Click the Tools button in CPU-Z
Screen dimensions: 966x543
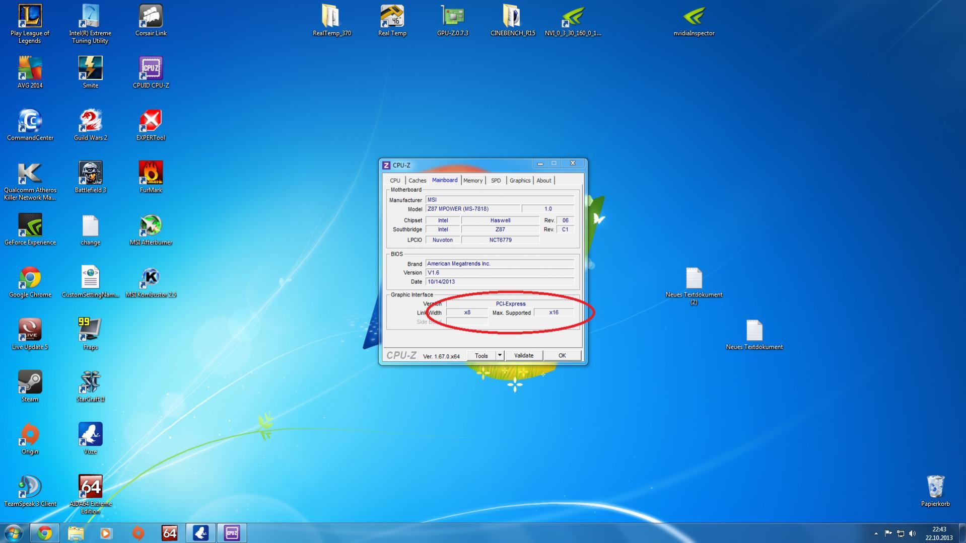pos(481,356)
